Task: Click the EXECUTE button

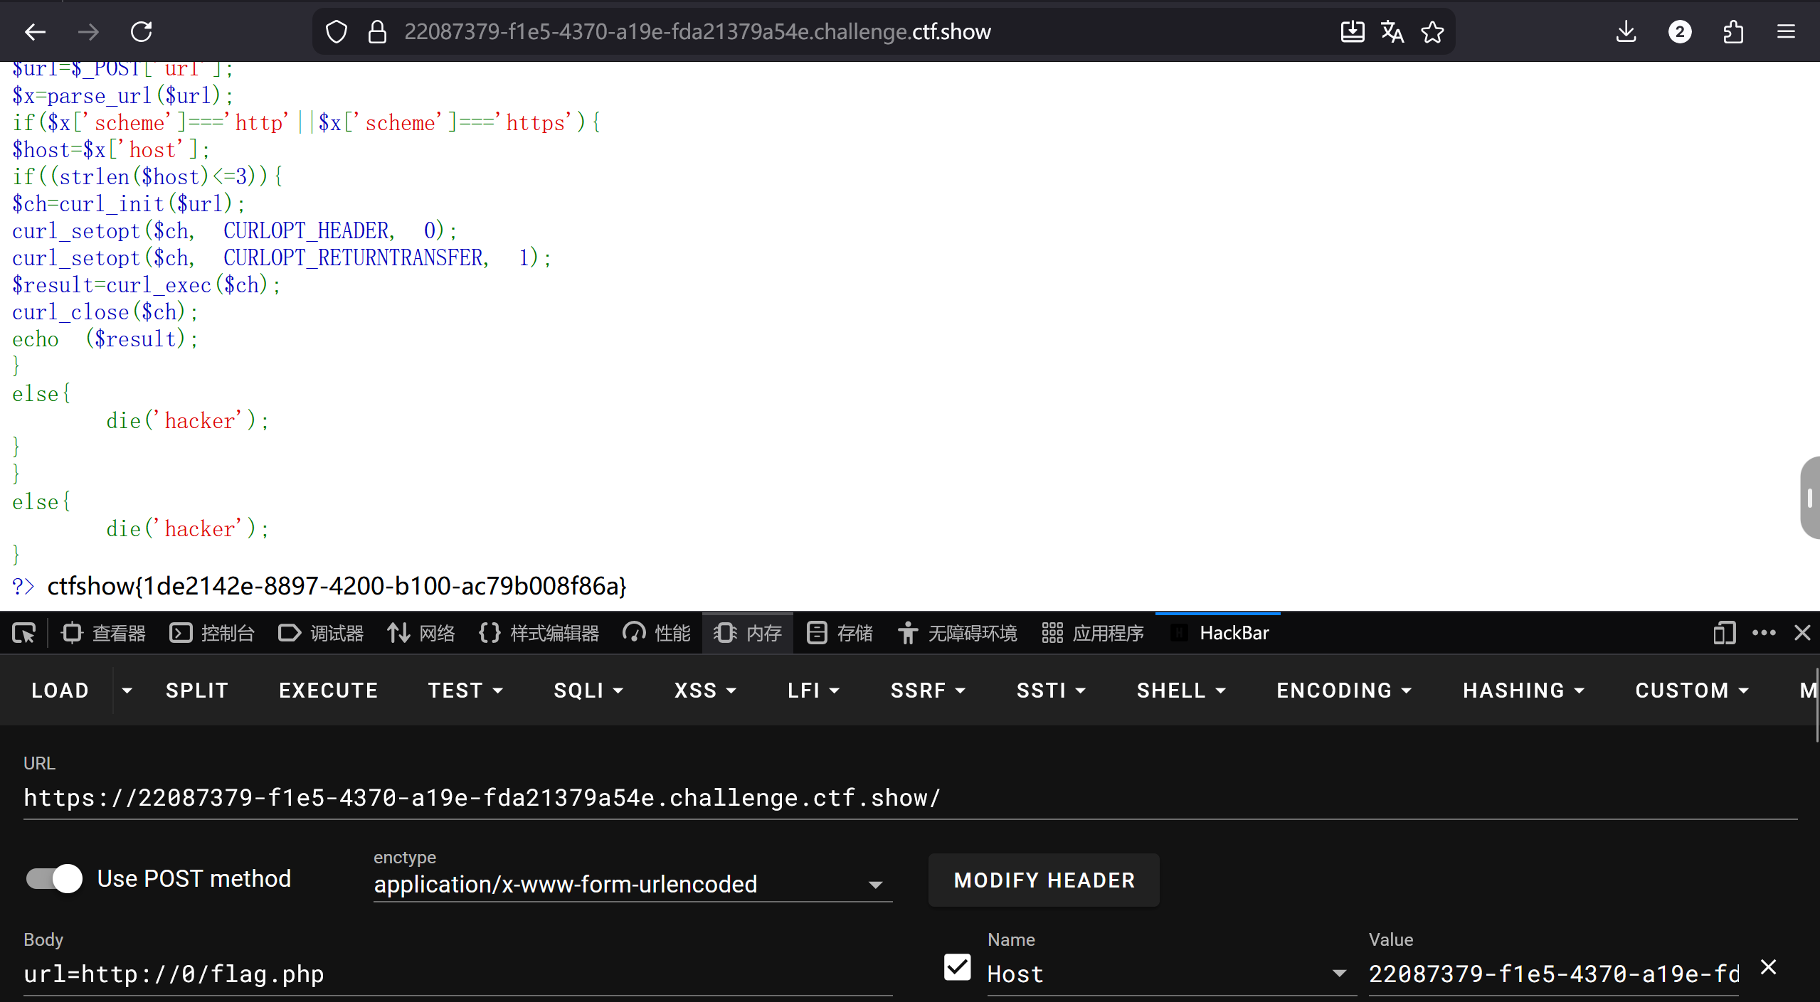Action: click(328, 691)
